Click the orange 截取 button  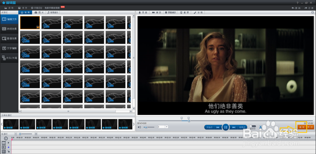(x=302, y=127)
